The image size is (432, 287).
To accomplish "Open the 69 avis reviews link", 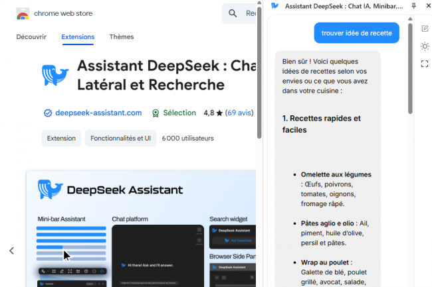I will point(239,113).
